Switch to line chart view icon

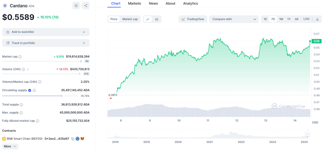click(x=148, y=19)
